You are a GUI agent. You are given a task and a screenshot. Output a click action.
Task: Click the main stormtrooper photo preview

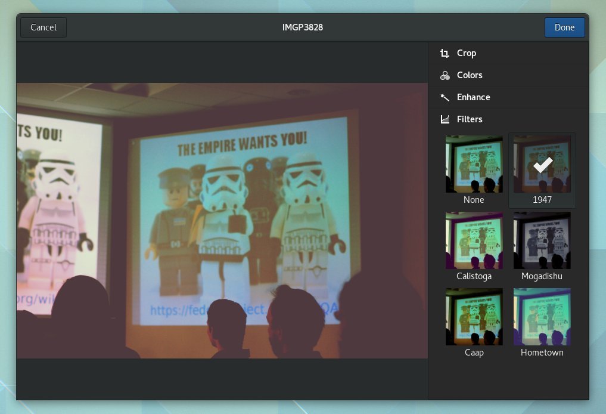[x=222, y=221]
